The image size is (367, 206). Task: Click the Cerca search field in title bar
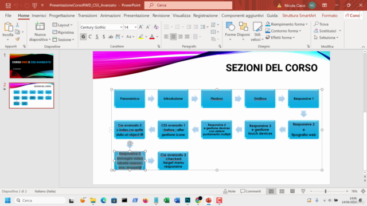(x=189, y=5)
